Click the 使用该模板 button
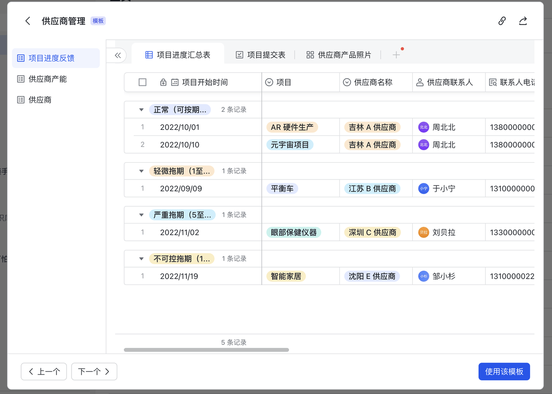This screenshot has width=552, height=394. [x=504, y=372]
